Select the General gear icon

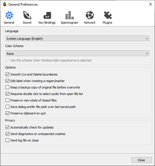pos(9,15)
